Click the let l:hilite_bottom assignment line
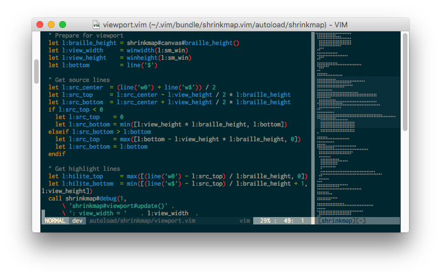This screenshot has width=441, height=278. pyautogui.click(x=178, y=183)
